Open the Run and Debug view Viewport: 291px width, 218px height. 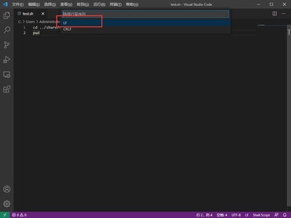[7, 60]
